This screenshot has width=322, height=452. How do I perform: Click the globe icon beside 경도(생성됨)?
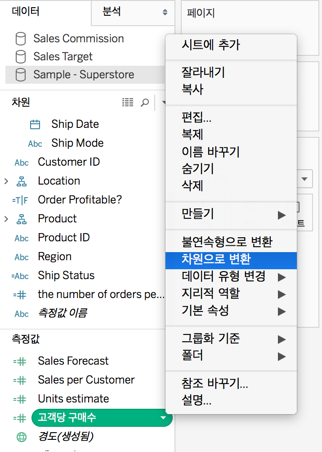coord(22,437)
